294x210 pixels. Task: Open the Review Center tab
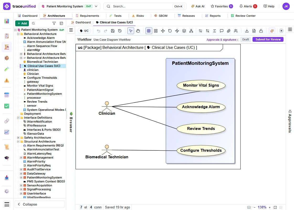coord(243,16)
